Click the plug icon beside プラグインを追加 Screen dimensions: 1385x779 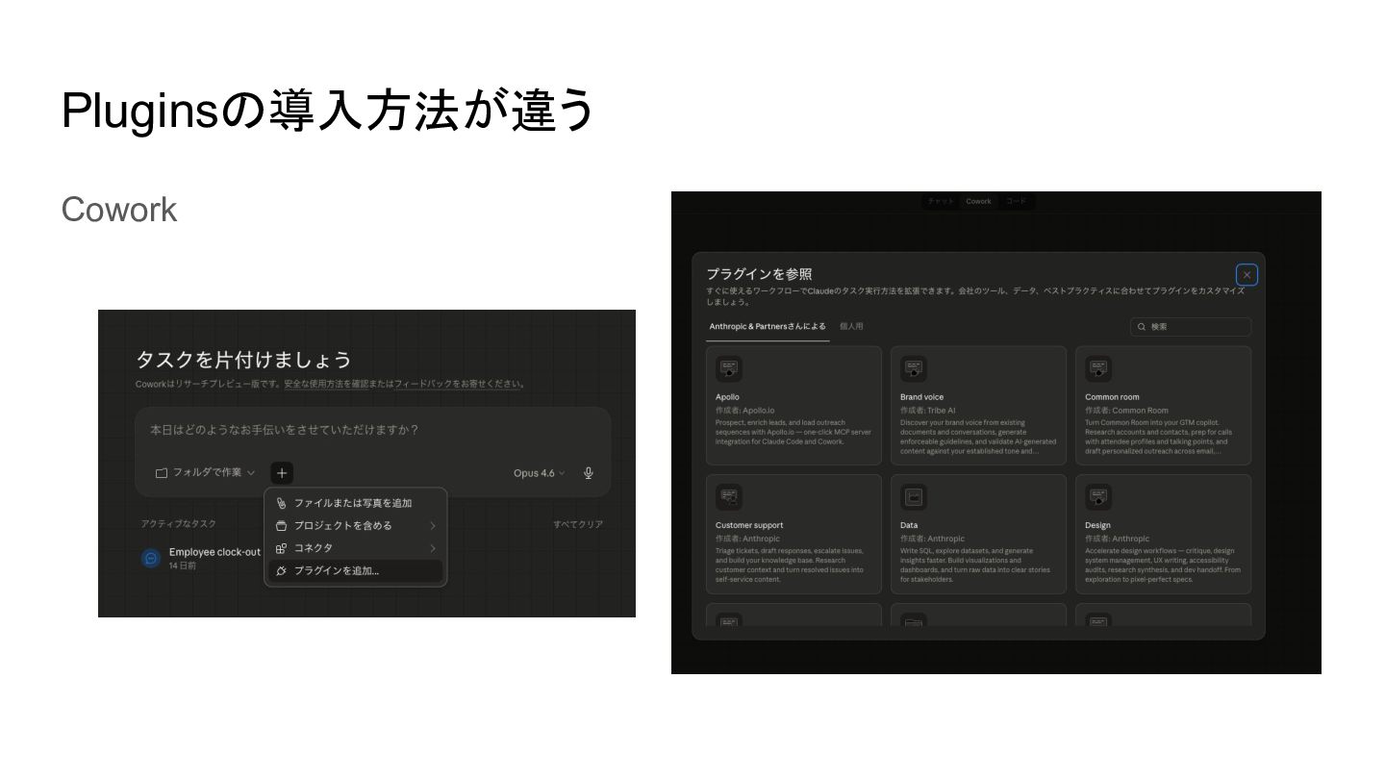click(281, 571)
